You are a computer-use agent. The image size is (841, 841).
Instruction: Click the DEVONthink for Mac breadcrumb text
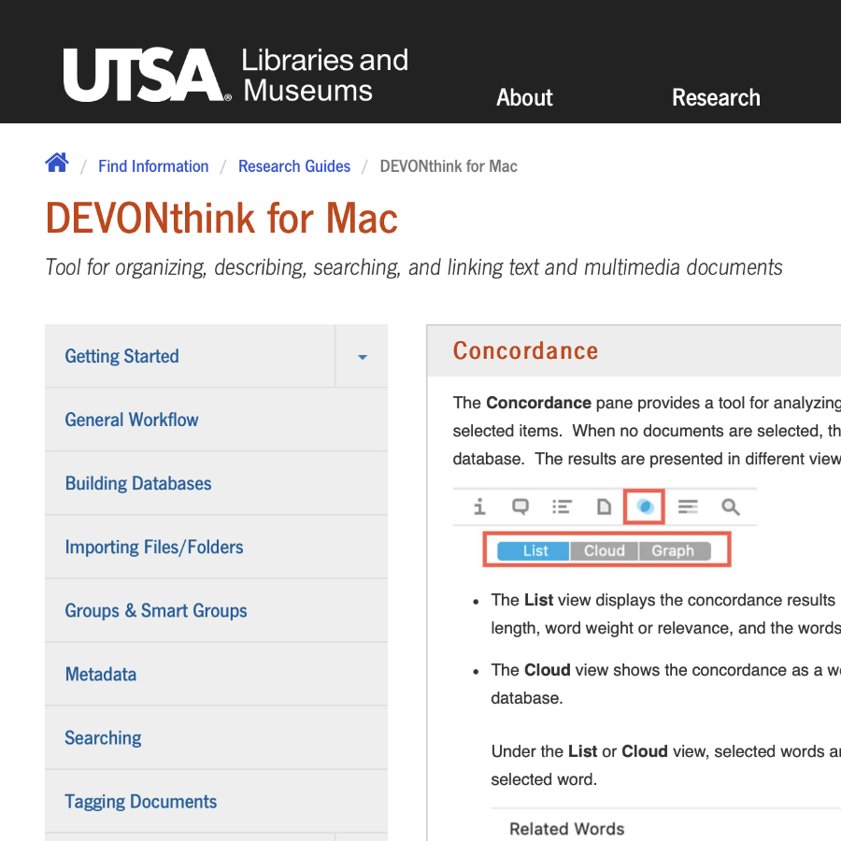[449, 166]
